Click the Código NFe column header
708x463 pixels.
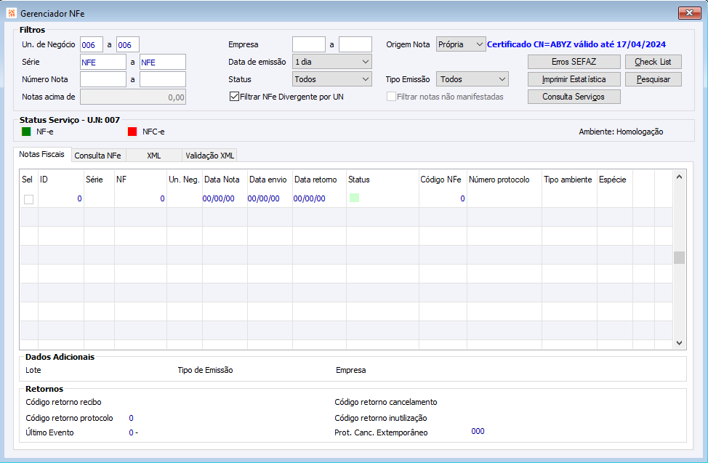[443, 180]
